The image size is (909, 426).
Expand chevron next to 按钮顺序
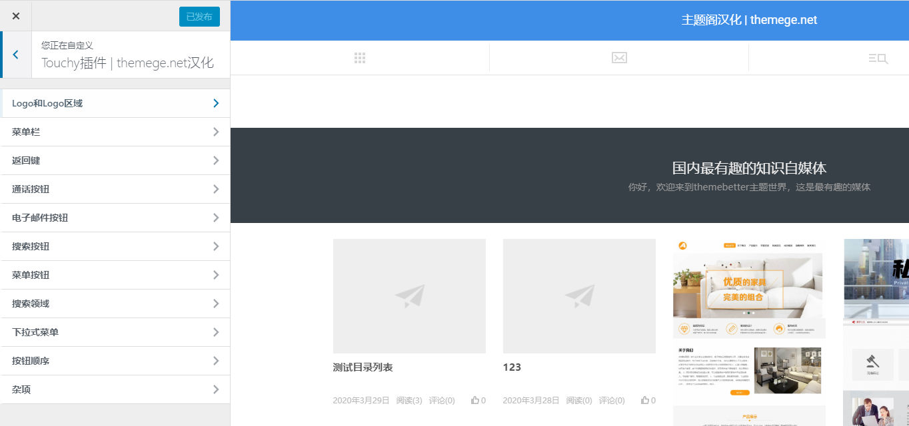216,361
